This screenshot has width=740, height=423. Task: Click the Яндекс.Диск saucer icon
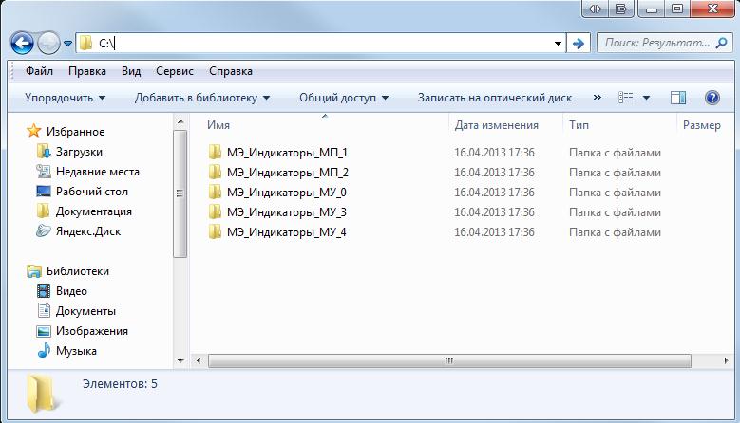pos(44,230)
